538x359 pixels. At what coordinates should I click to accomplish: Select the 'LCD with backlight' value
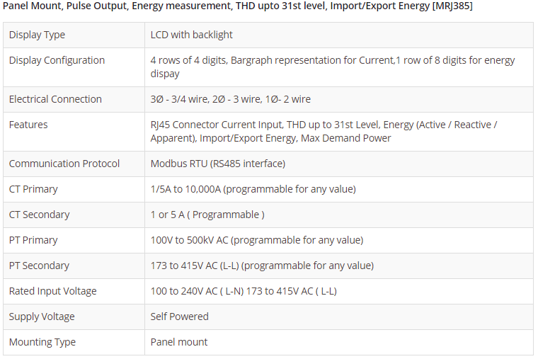[191, 35]
